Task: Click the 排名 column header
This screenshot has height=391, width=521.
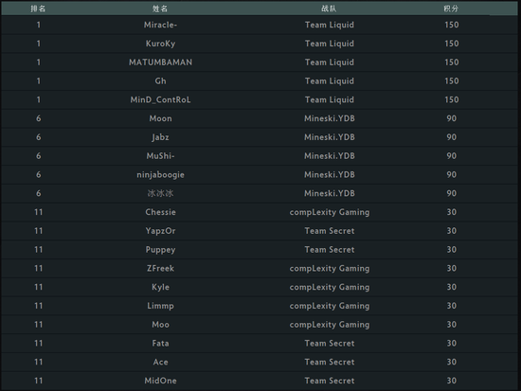Action: click(x=38, y=9)
